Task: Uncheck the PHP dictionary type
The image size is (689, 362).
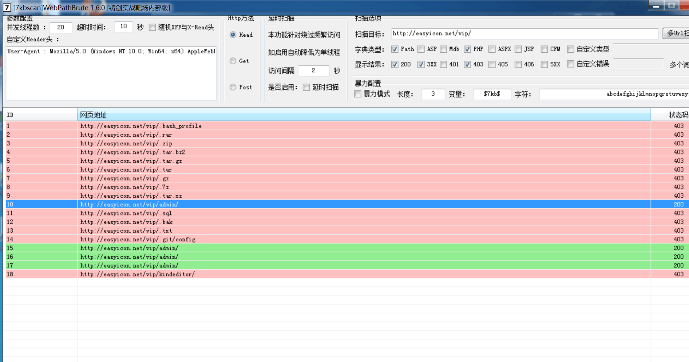Action: (x=467, y=49)
